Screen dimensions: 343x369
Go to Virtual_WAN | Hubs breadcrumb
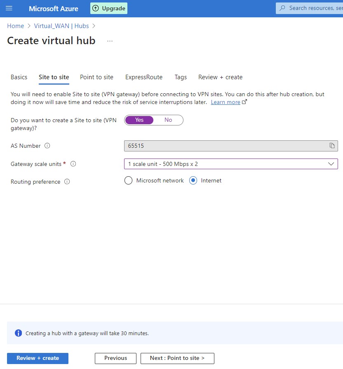(x=61, y=26)
